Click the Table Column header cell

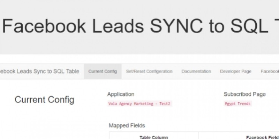[x=154, y=137]
